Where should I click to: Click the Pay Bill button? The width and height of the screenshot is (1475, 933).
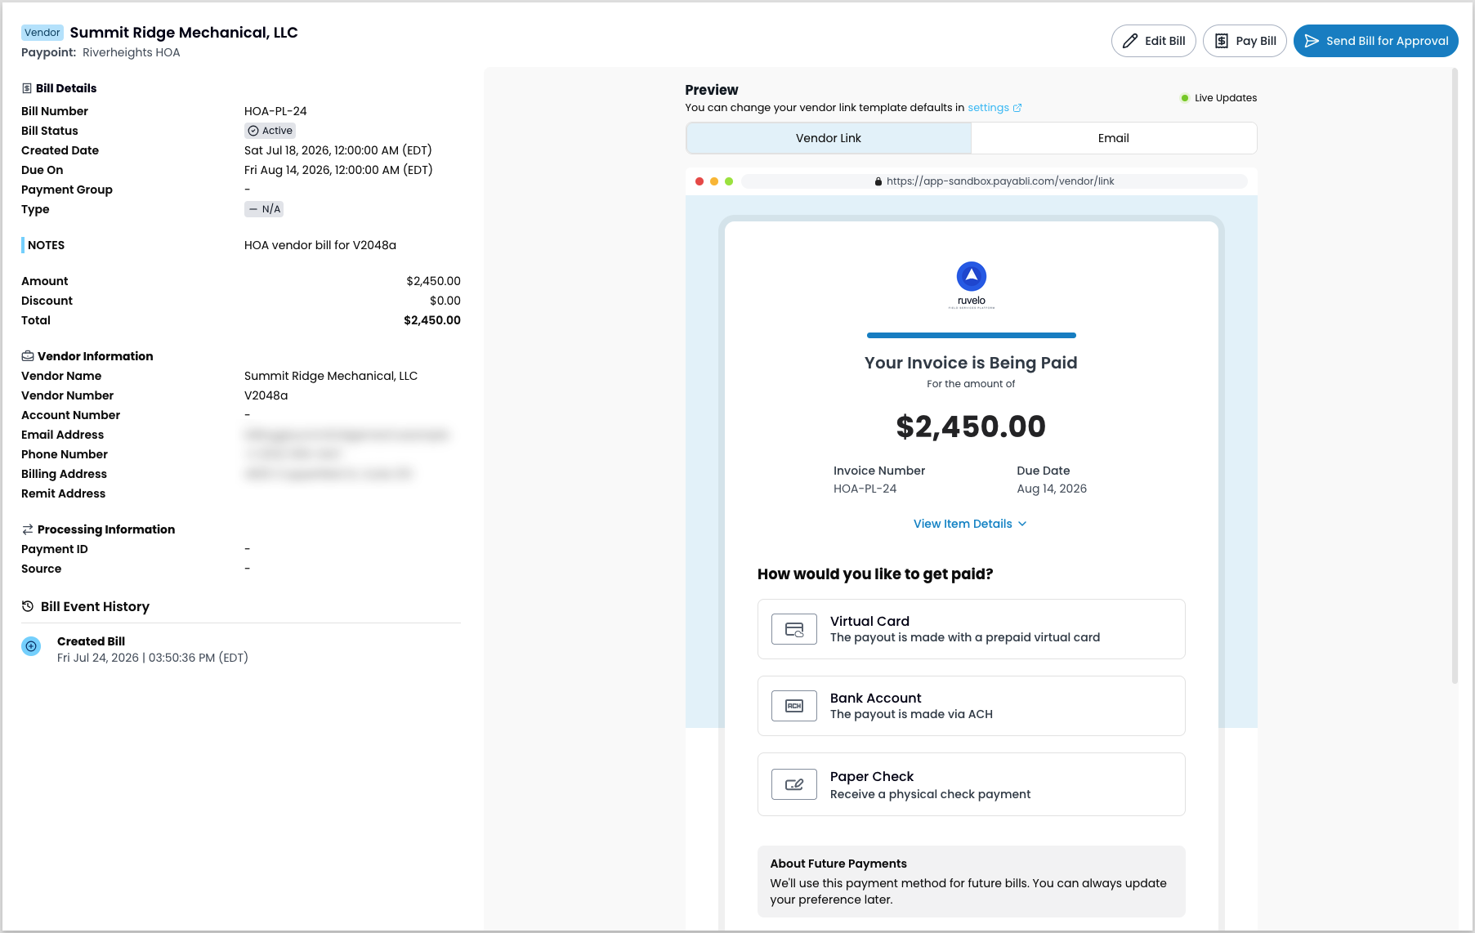pyautogui.click(x=1245, y=41)
